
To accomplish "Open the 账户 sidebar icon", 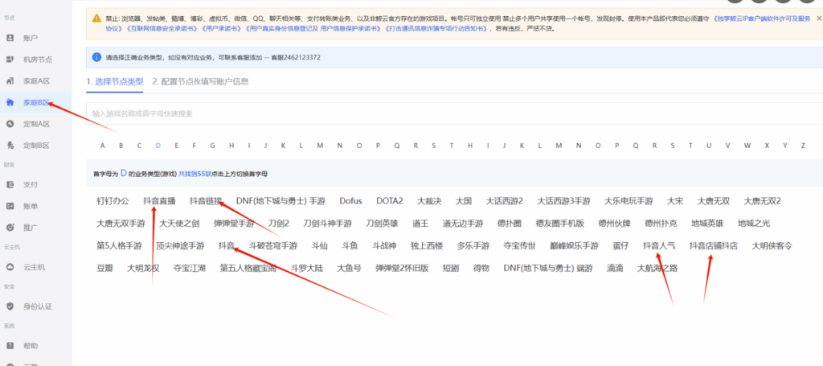I will click(10, 39).
